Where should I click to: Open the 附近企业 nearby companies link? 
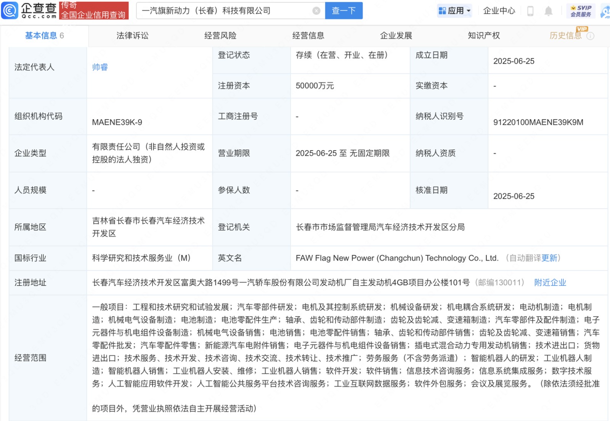click(550, 283)
